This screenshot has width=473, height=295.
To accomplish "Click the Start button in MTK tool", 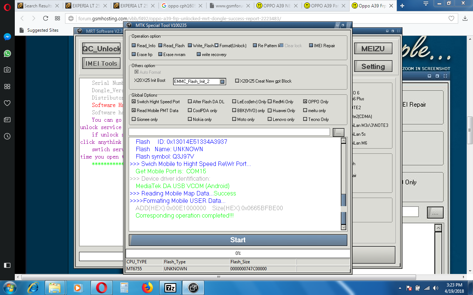I will click(x=238, y=240).
